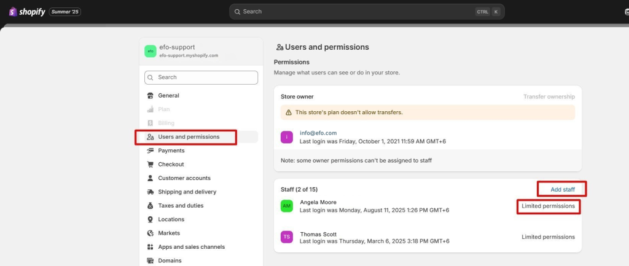Click the magnifier icon in top search bar
This screenshot has height=266, width=629.
tap(238, 12)
